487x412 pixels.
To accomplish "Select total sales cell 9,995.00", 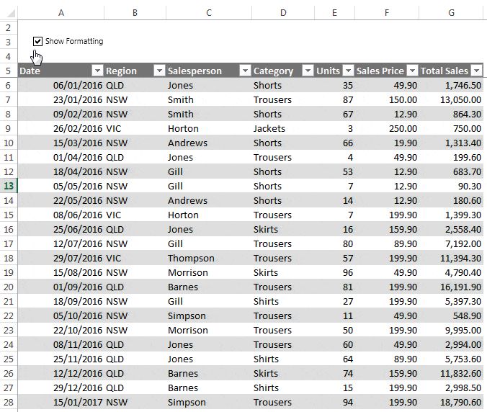I will 451,330.
